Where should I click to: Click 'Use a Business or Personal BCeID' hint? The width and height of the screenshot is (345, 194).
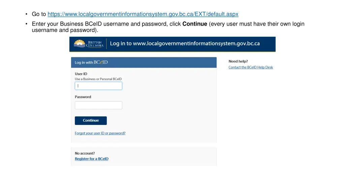click(x=98, y=79)
